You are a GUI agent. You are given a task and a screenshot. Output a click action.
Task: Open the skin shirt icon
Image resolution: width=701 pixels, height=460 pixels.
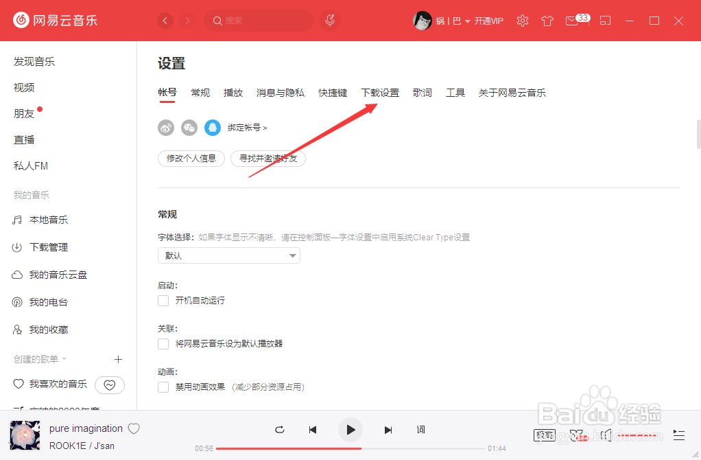click(x=547, y=21)
